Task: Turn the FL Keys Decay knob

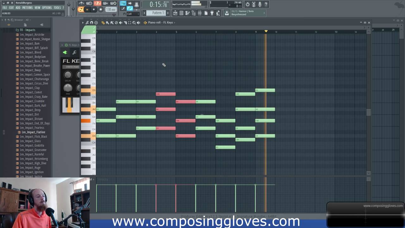Action: point(68,75)
